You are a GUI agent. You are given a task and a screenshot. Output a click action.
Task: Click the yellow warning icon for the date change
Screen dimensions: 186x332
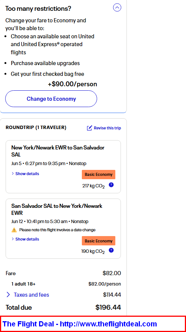tap(14, 230)
